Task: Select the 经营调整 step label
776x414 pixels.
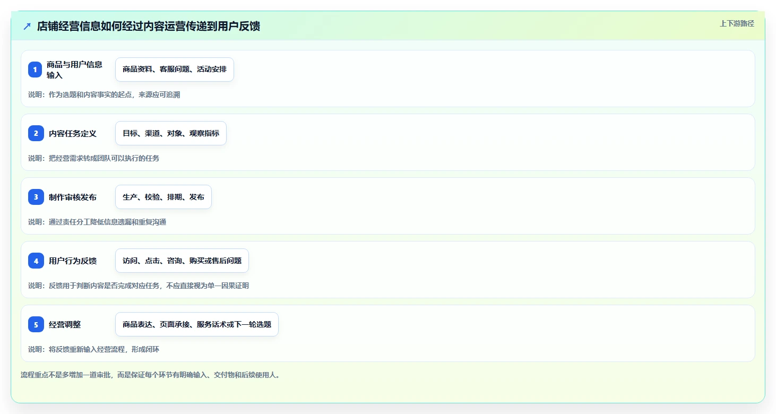Action: coord(65,324)
